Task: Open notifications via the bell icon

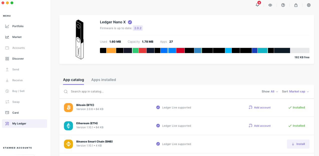Action: click(x=257, y=5)
